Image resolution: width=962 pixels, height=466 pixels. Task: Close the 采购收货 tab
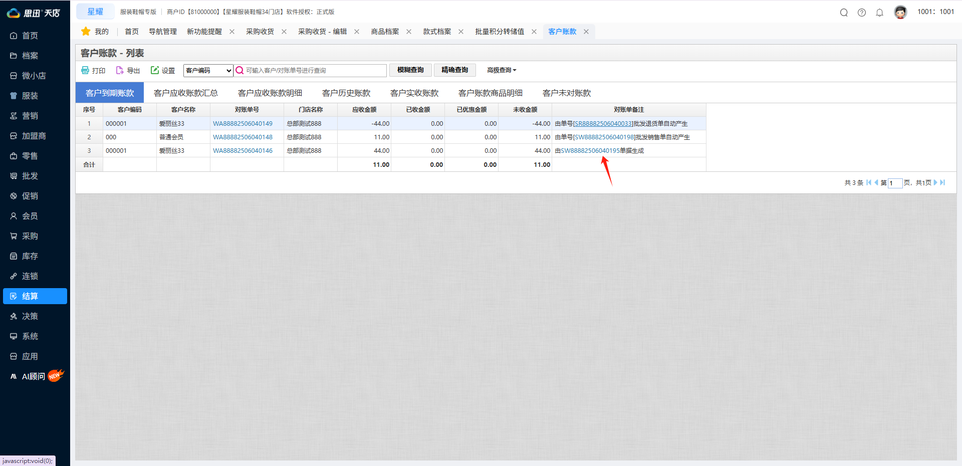[x=284, y=32]
